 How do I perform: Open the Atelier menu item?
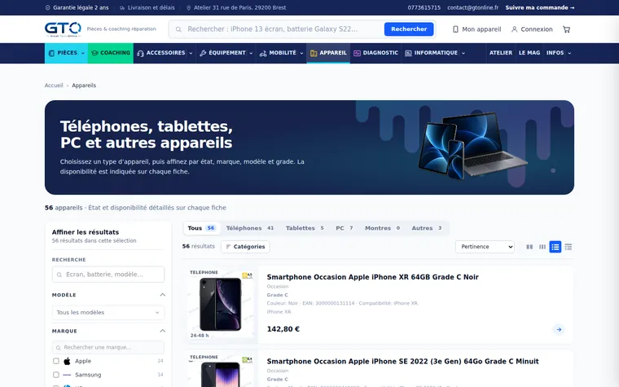(x=501, y=53)
